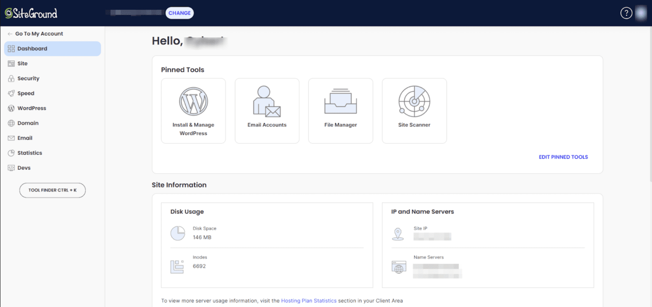Open the Email Accounts pinned tool

pyautogui.click(x=267, y=111)
